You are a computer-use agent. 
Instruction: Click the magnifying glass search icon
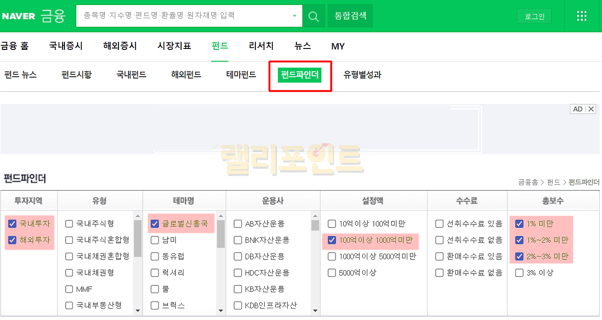click(313, 16)
